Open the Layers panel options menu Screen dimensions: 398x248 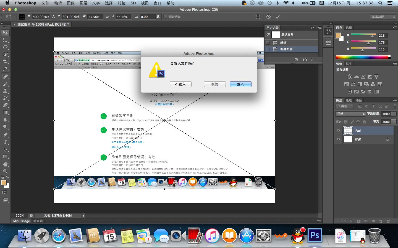394,100
